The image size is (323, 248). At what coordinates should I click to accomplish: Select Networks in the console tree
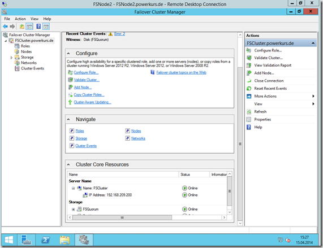[x=29, y=63]
